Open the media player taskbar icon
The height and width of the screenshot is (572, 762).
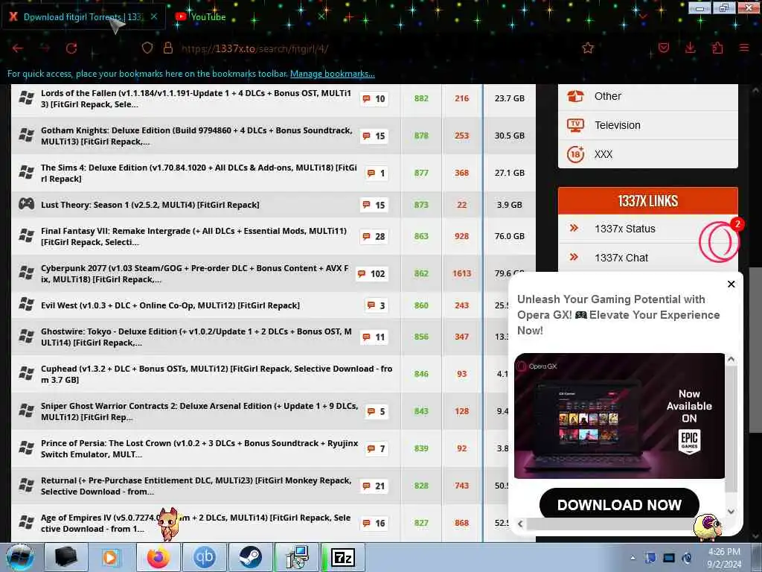112,557
